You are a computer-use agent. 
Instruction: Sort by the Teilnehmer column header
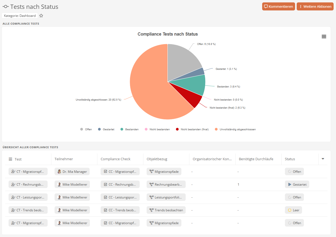[x=64, y=159]
